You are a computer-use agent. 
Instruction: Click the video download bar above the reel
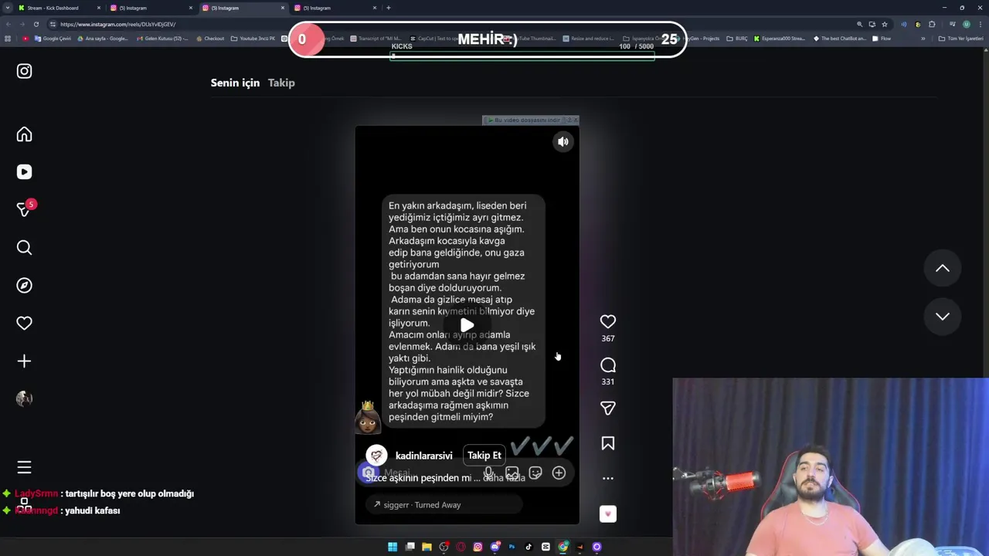(530, 120)
